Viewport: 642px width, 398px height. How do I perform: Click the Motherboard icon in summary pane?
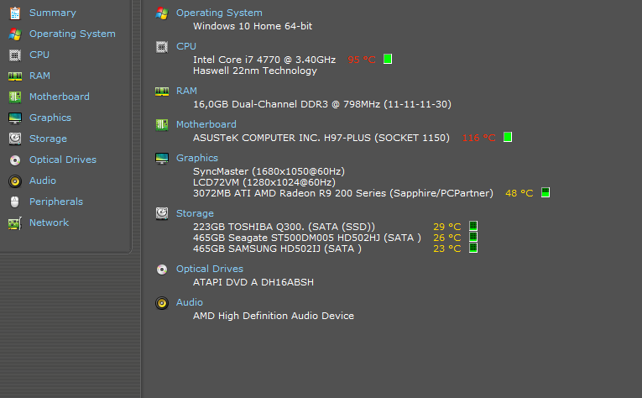click(162, 124)
